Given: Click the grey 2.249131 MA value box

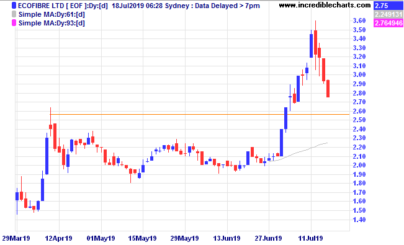Looking at the screenshot, I should tap(388, 14).
